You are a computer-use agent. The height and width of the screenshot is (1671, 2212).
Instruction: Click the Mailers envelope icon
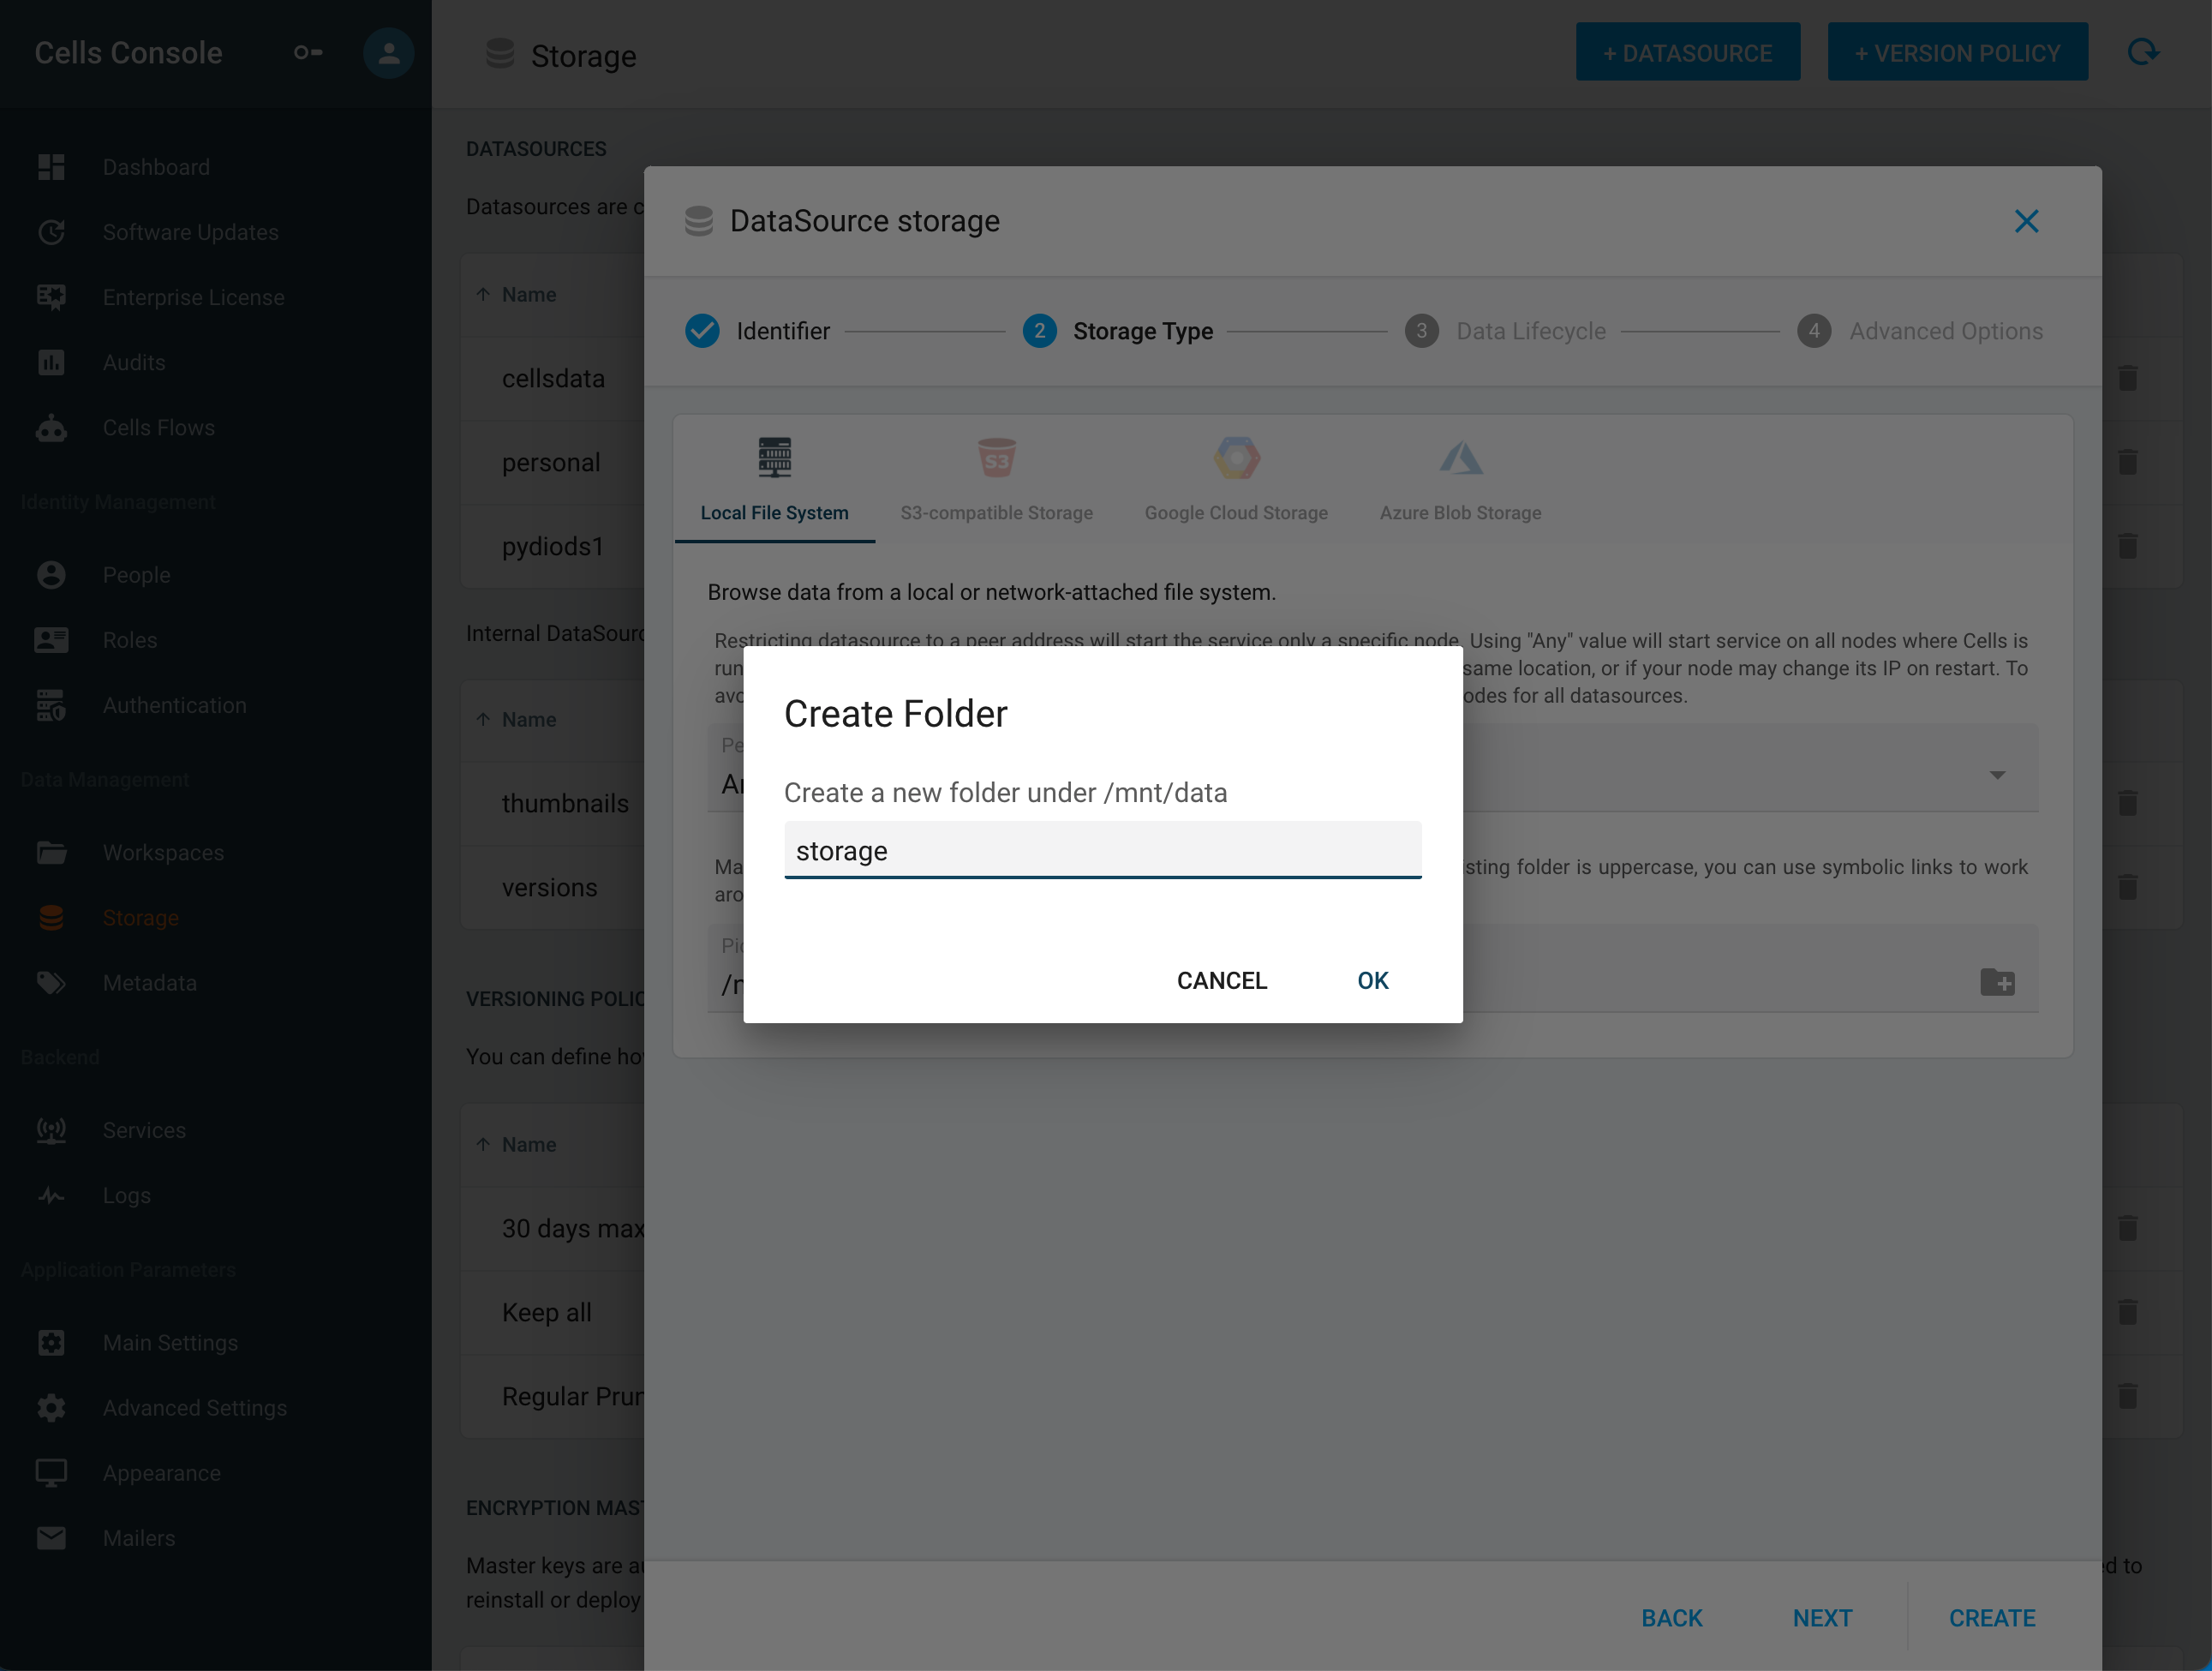pos(51,1538)
